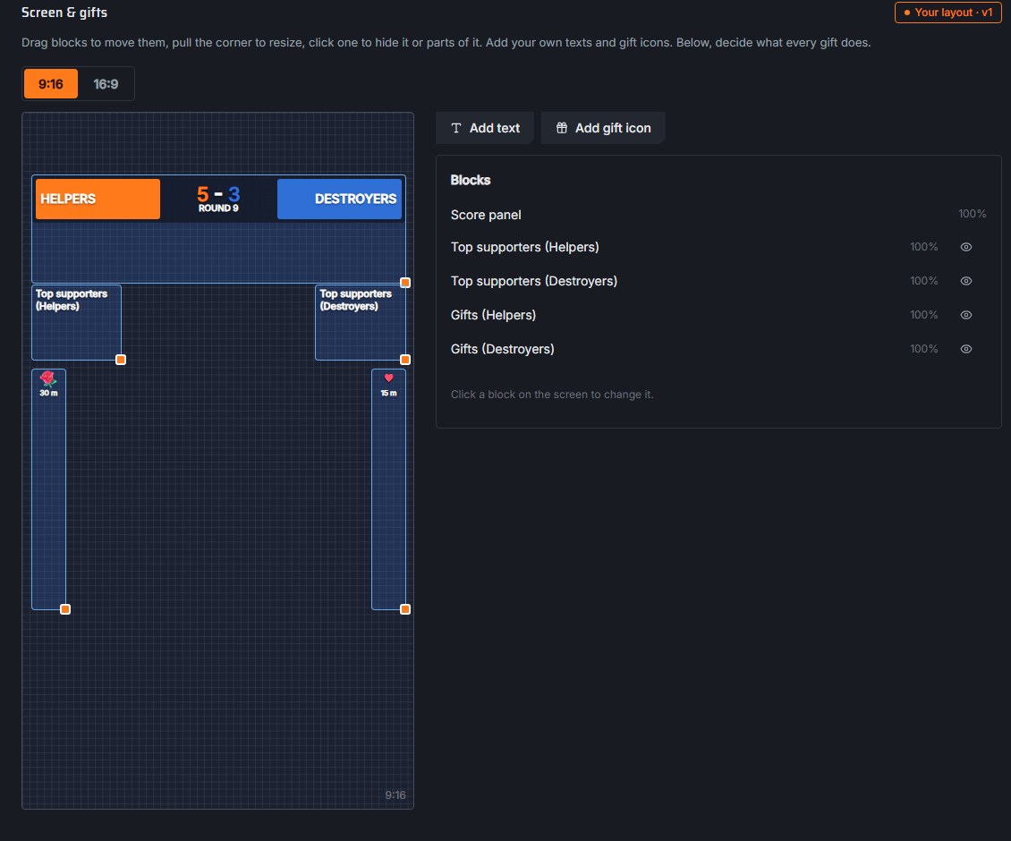Switch to the 9:16 layout tab

pos(50,84)
